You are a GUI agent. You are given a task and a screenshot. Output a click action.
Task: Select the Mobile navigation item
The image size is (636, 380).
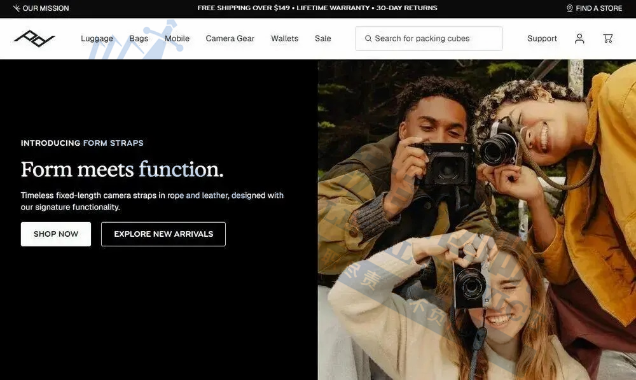(177, 39)
